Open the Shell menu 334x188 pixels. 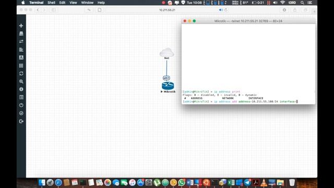[x=51, y=3]
